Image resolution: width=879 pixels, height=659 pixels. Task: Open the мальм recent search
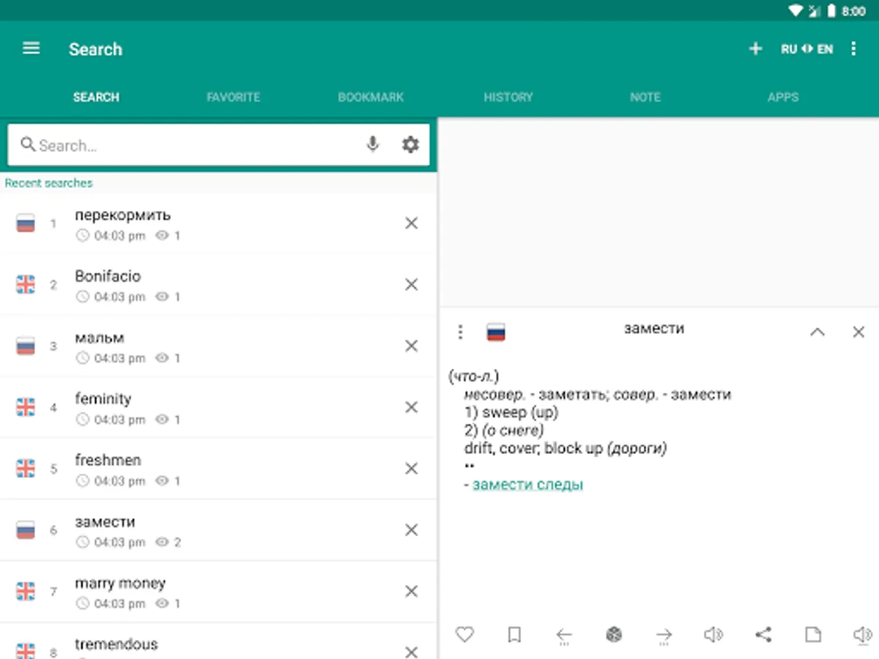click(x=218, y=346)
